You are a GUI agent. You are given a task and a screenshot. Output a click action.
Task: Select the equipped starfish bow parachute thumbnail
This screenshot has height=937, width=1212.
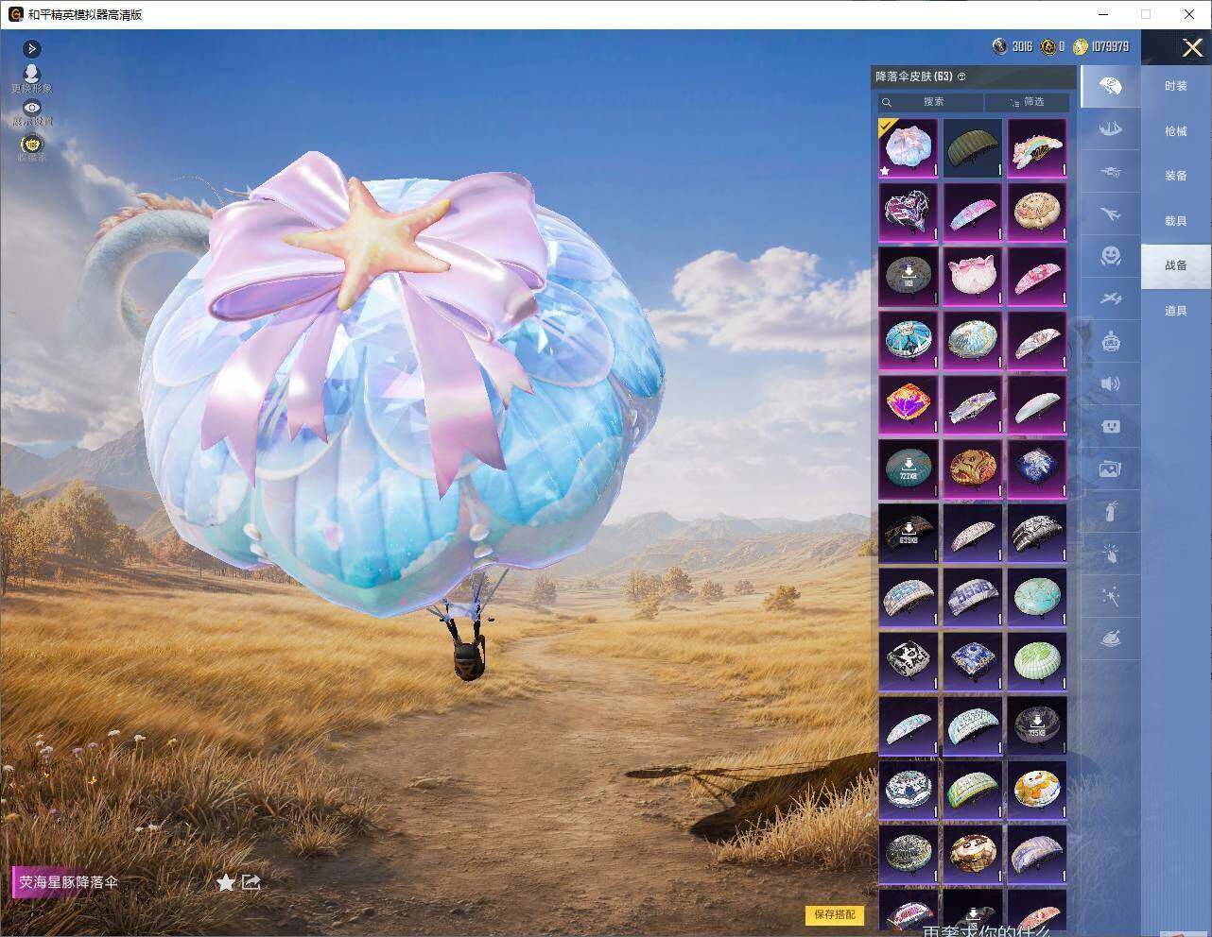[x=909, y=147]
